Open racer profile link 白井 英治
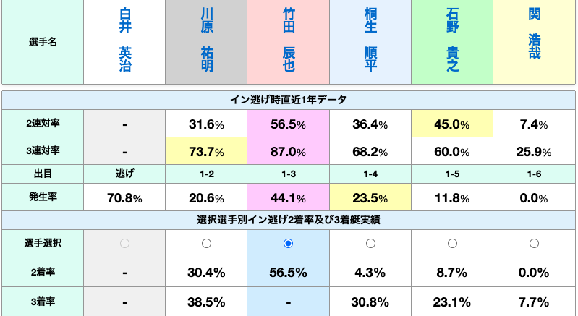The width and height of the screenshot is (578, 316). pyautogui.click(x=125, y=40)
